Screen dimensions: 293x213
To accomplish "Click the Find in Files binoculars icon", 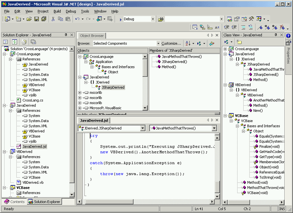I will click(161, 19).
